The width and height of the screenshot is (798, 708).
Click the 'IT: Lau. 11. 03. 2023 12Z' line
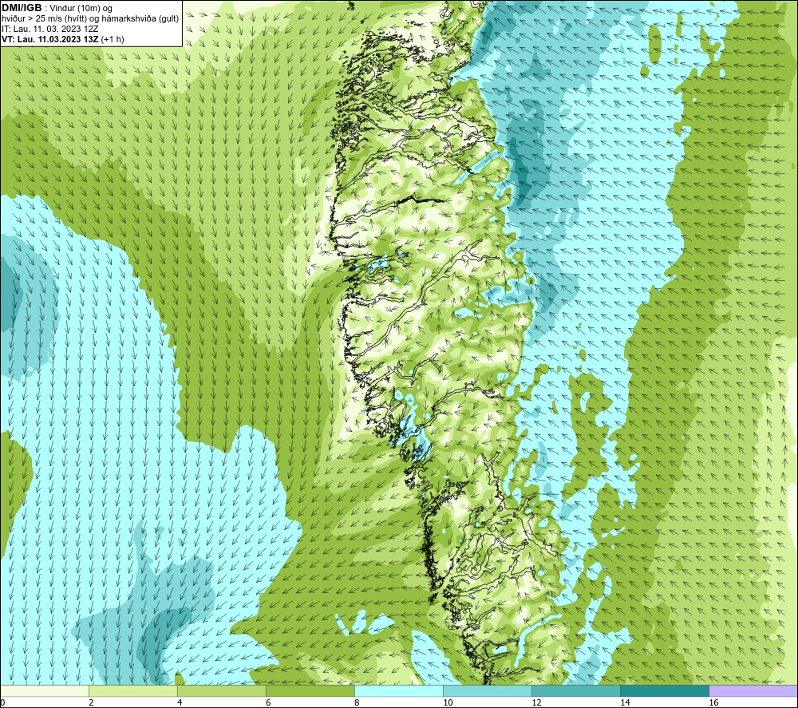(x=49, y=29)
